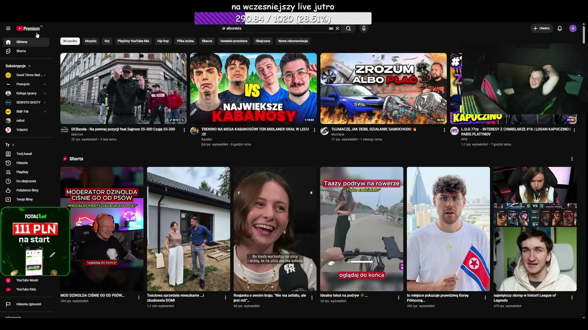
Task: Open more options for DCBanda video
Action: coord(184,130)
